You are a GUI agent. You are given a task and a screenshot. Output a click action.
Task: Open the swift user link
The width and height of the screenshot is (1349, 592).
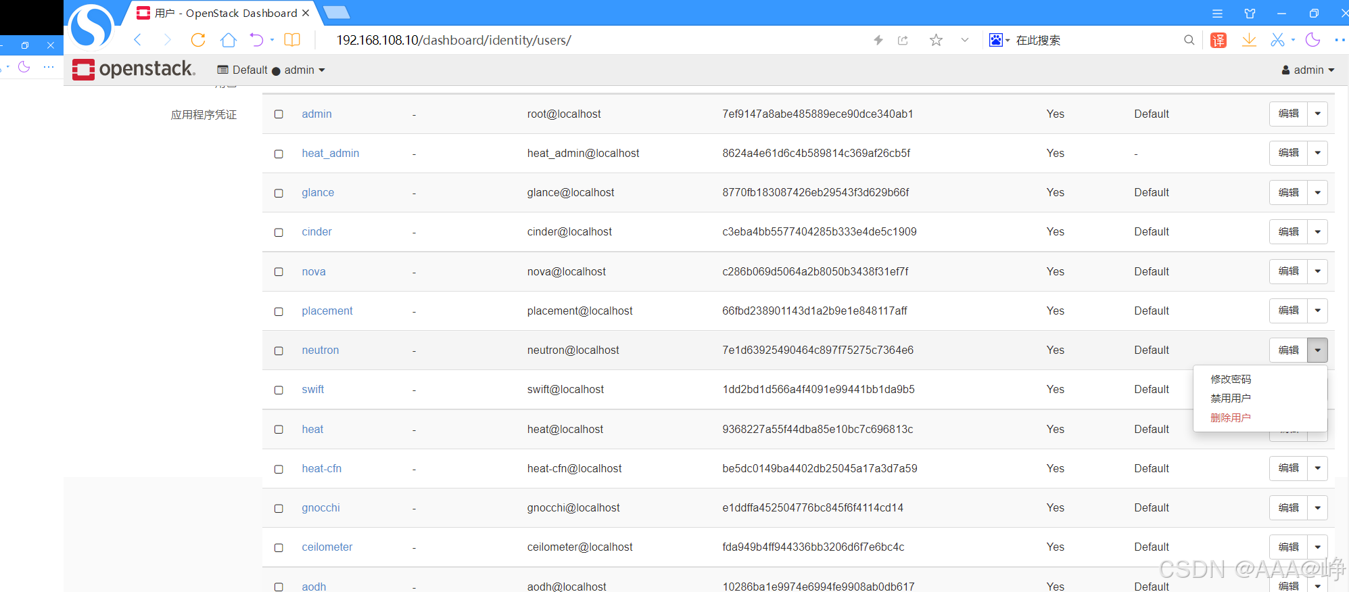(x=313, y=389)
